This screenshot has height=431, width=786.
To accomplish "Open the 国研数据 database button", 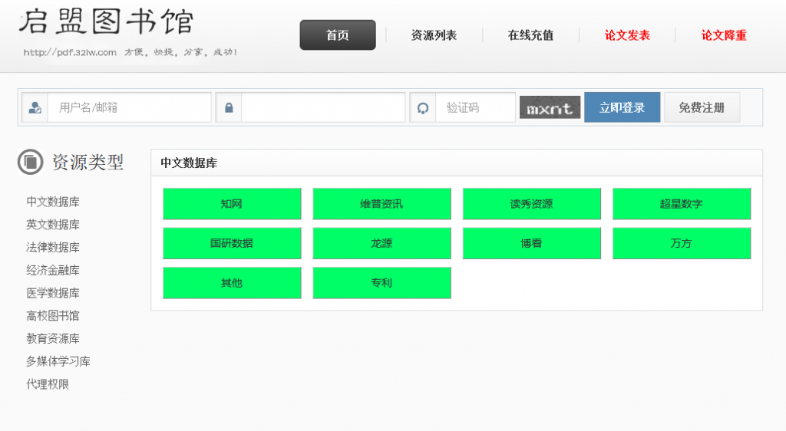I will tap(232, 243).
